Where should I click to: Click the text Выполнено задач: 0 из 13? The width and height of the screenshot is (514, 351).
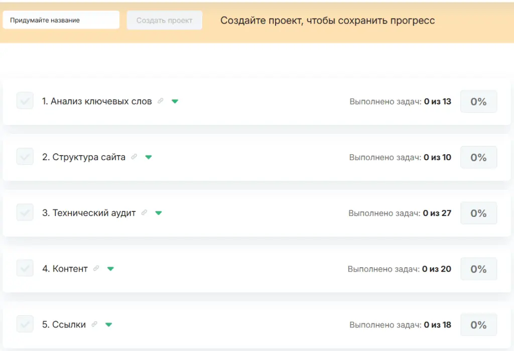400,101
